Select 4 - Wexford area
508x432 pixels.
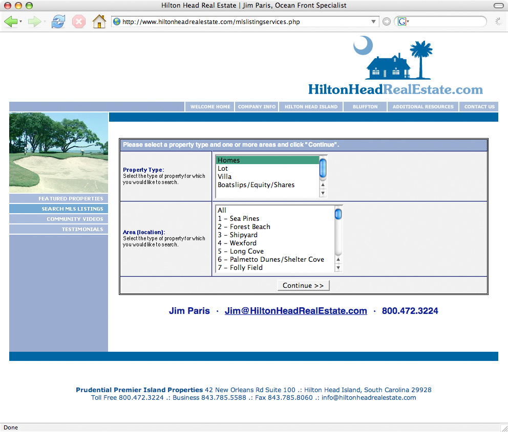[275, 243]
